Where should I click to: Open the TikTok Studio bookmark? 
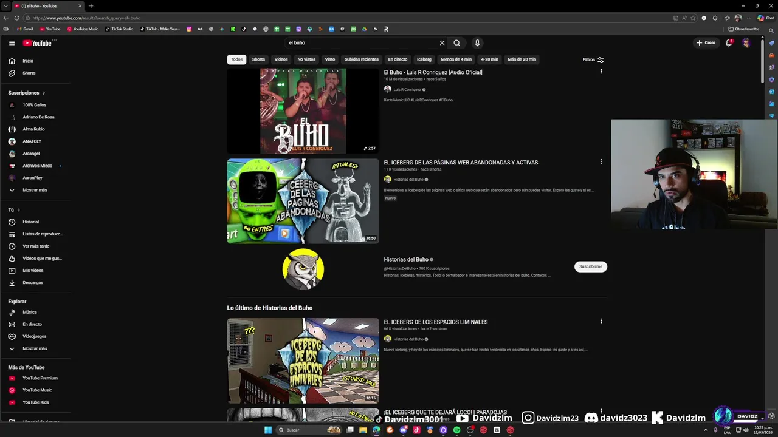pyautogui.click(x=119, y=29)
